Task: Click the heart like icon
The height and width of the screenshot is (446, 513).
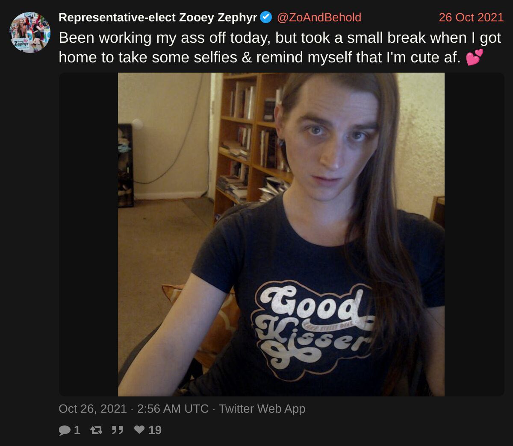Action: [x=139, y=429]
